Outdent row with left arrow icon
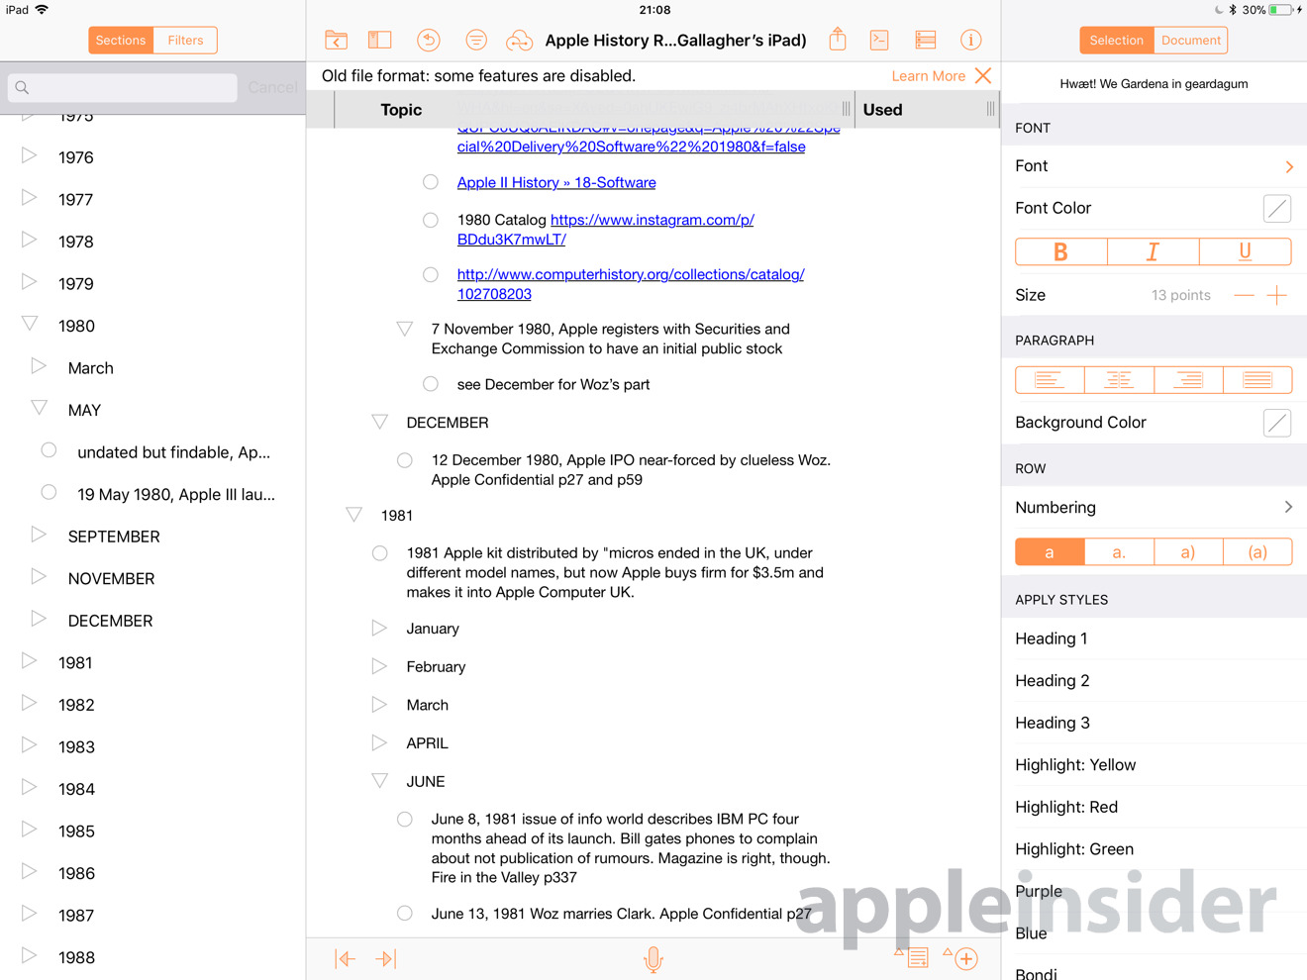This screenshot has width=1307, height=980. tap(346, 958)
